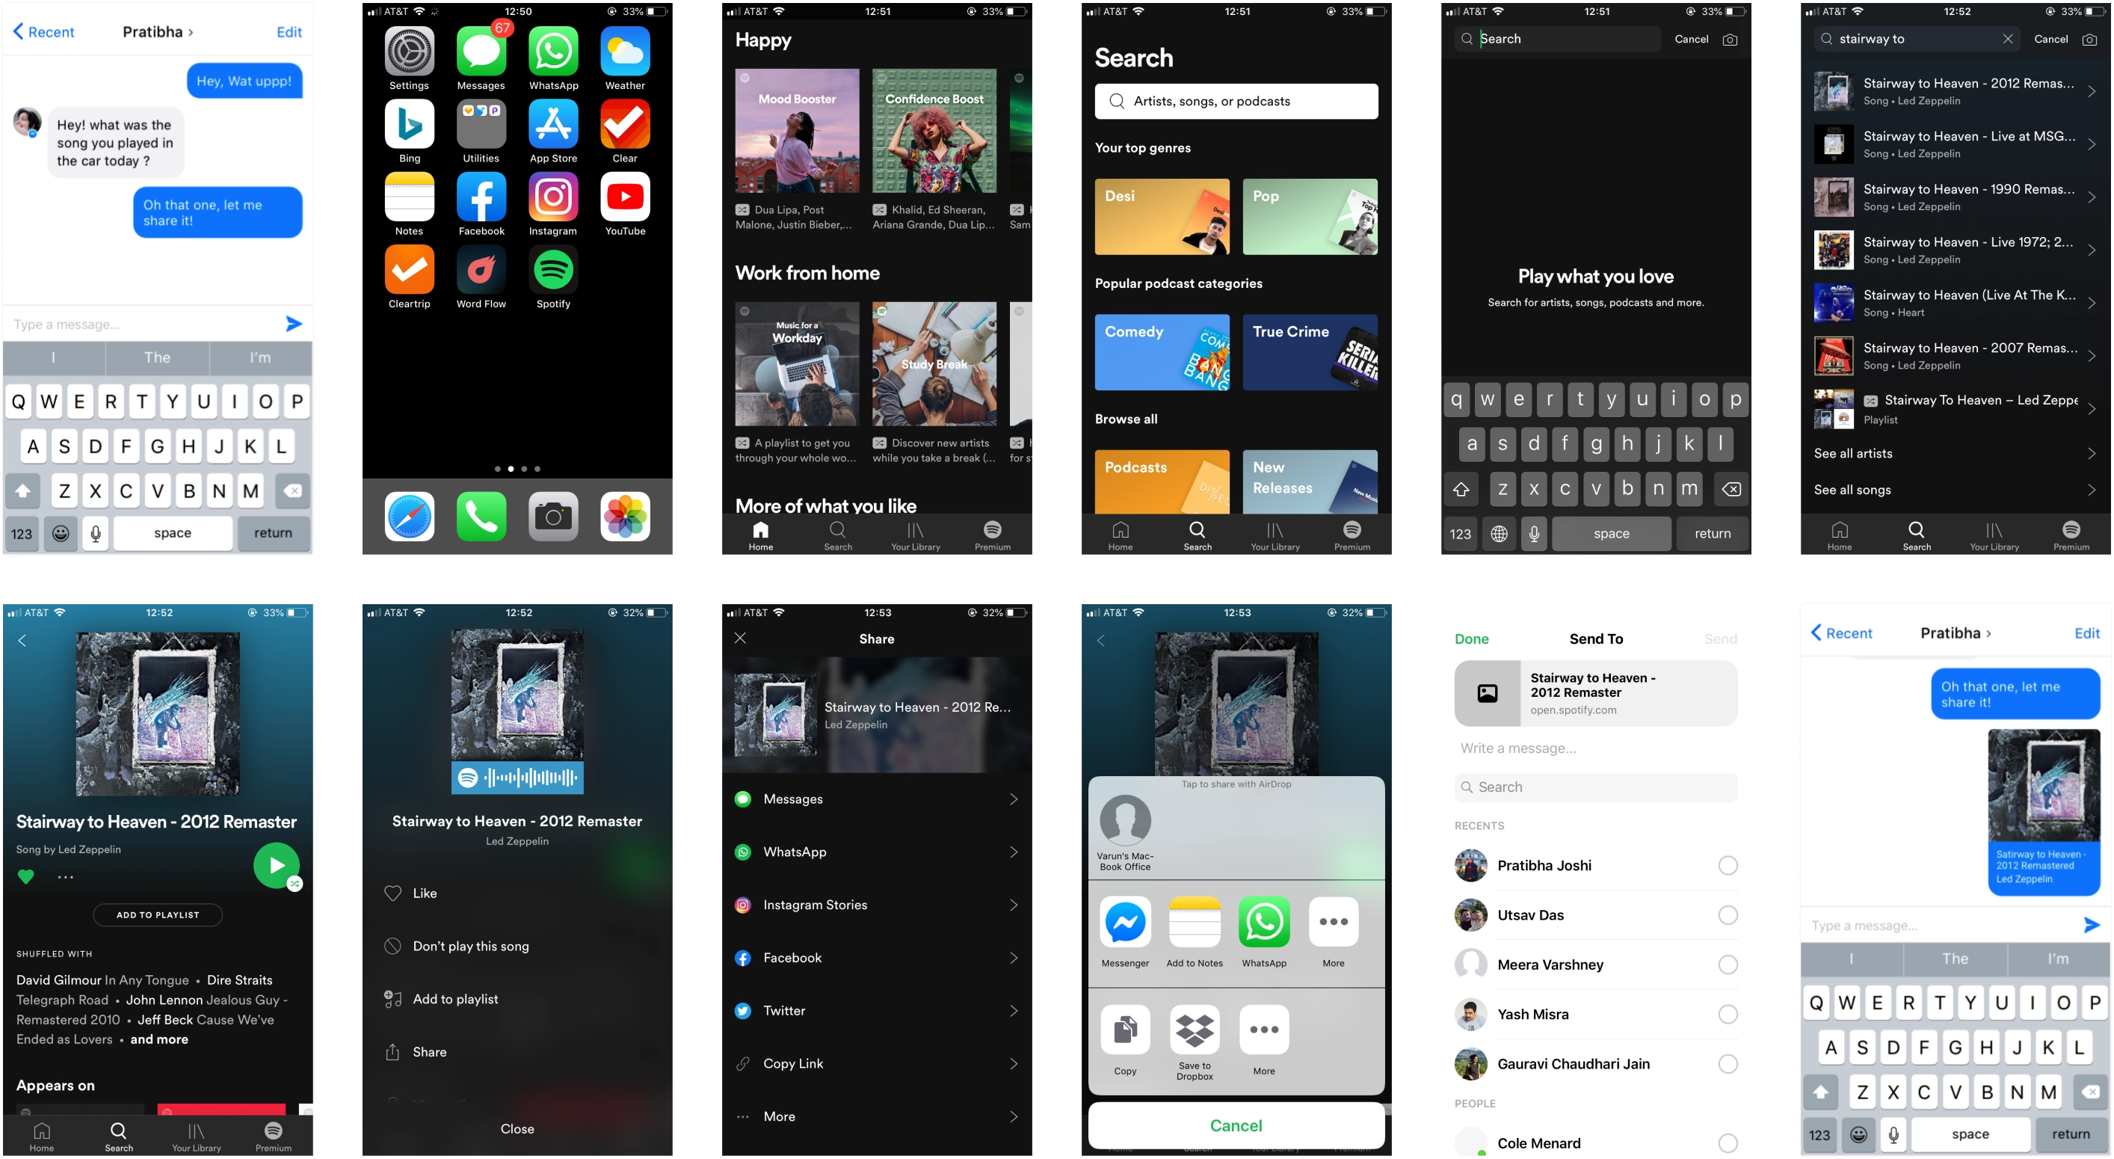Viewport: 2114px width, 1159px height.
Task: Tap the globe key on dark keyboard
Action: coord(1499,534)
